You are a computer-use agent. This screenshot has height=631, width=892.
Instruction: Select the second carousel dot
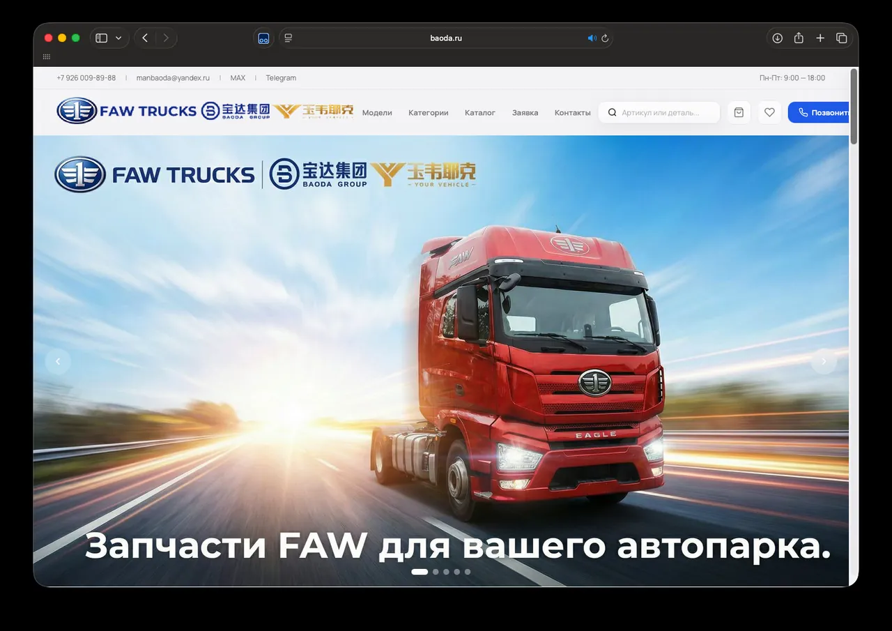pyautogui.click(x=436, y=572)
